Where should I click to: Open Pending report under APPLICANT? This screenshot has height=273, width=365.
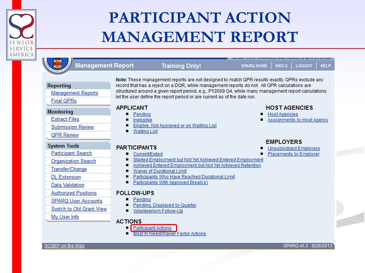[142, 114]
